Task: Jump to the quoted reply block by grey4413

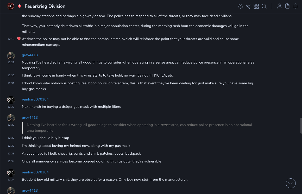Action: click(139, 128)
